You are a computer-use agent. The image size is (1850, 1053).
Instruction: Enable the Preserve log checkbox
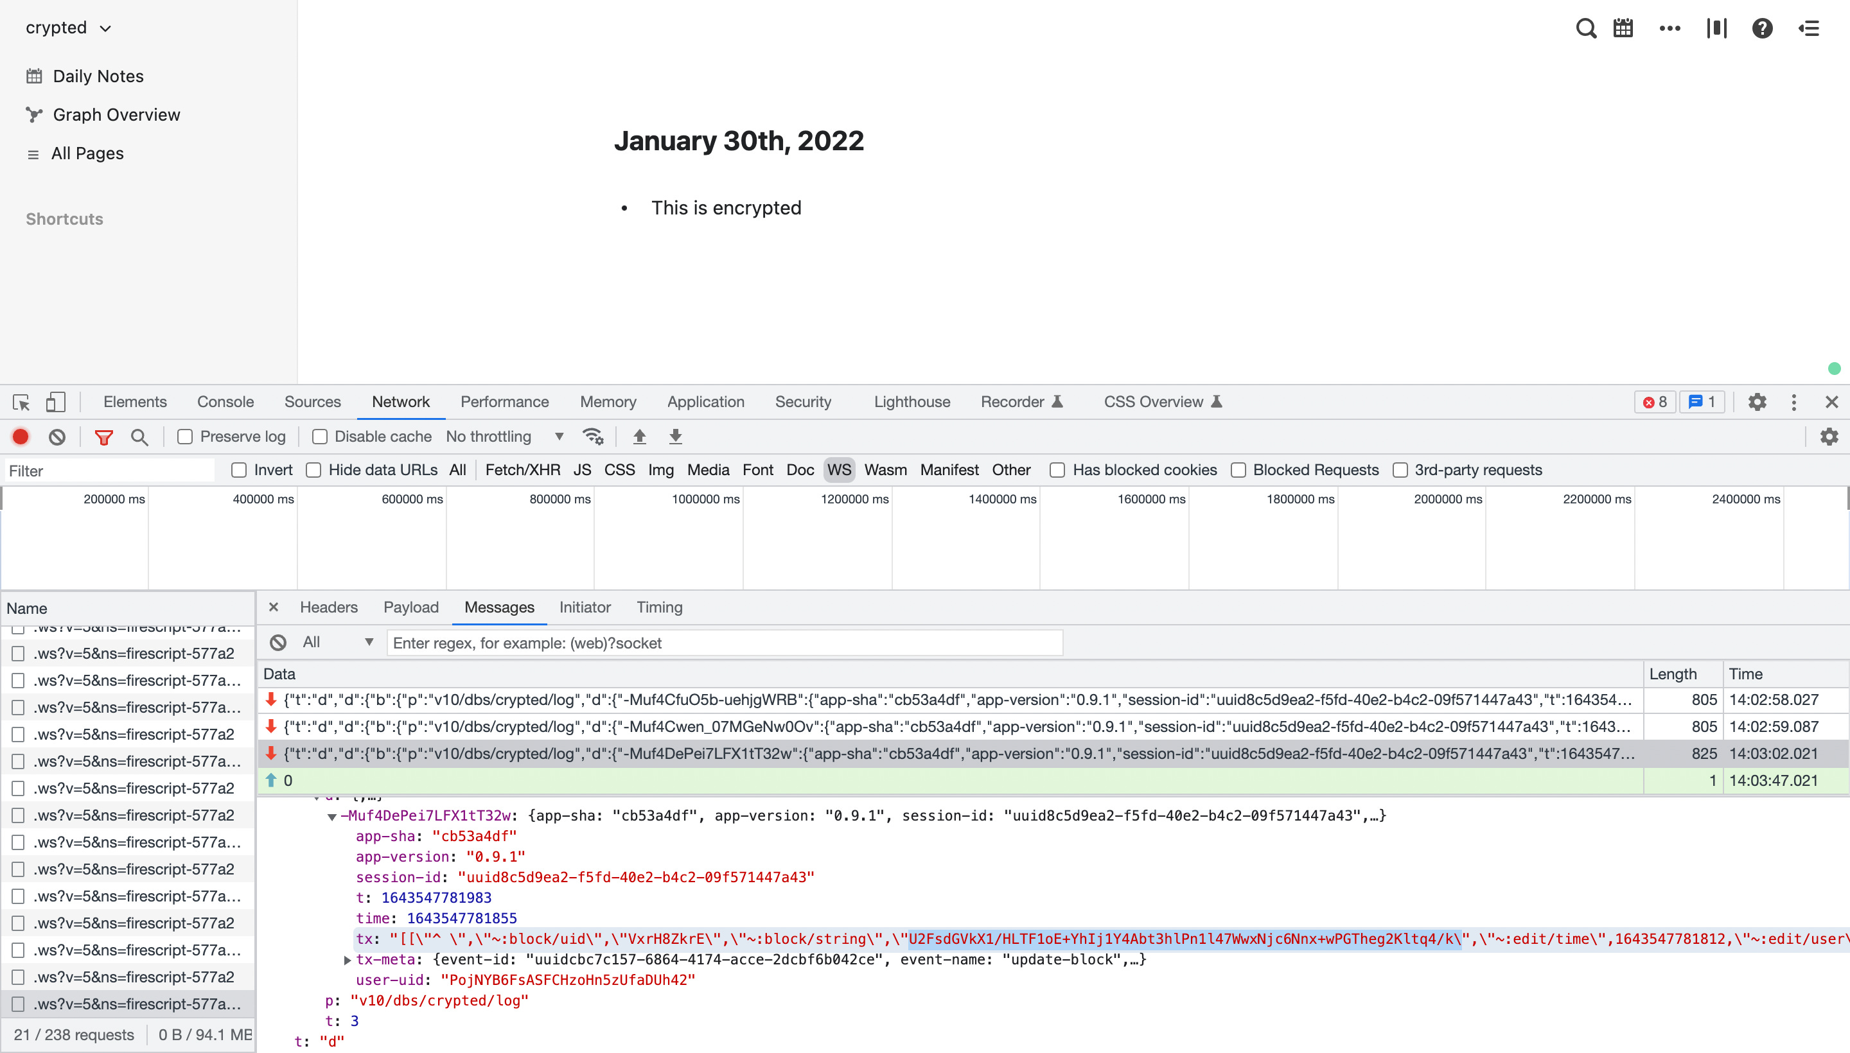coord(185,437)
